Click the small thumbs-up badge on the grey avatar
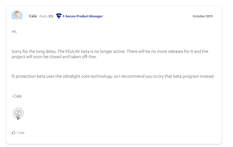This screenshot has height=147, width=233. point(18,118)
